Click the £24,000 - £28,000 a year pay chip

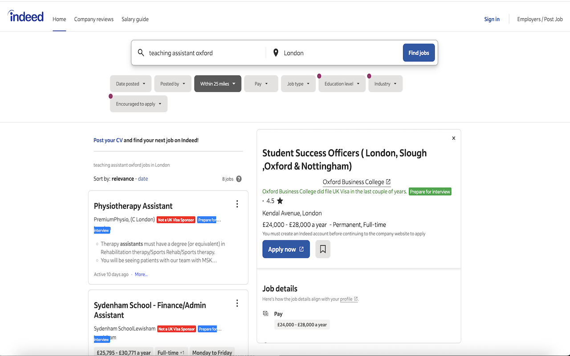302,324
